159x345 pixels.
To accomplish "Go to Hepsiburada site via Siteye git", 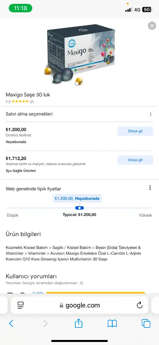I will (x=135, y=131).
